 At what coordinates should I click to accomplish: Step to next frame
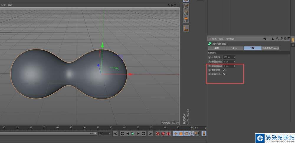pos(138,134)
